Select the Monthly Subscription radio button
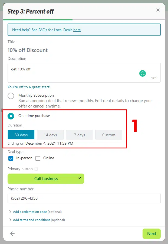The width and height of the screenshot is (168, 244). click(x=11, y=96)
